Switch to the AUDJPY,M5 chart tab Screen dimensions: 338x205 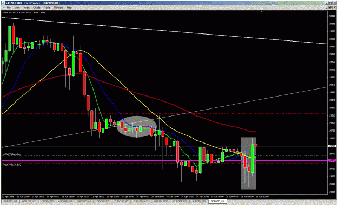click(x=199, y=201)
